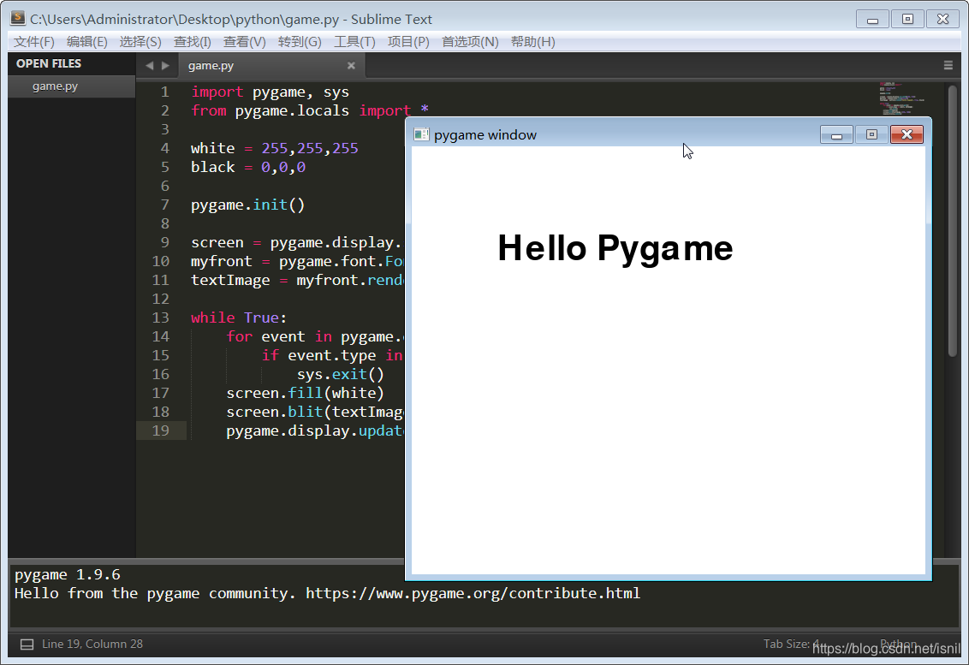Select the game.py tab
This screenshot has height=665, width=969.
tap(272, 66)
